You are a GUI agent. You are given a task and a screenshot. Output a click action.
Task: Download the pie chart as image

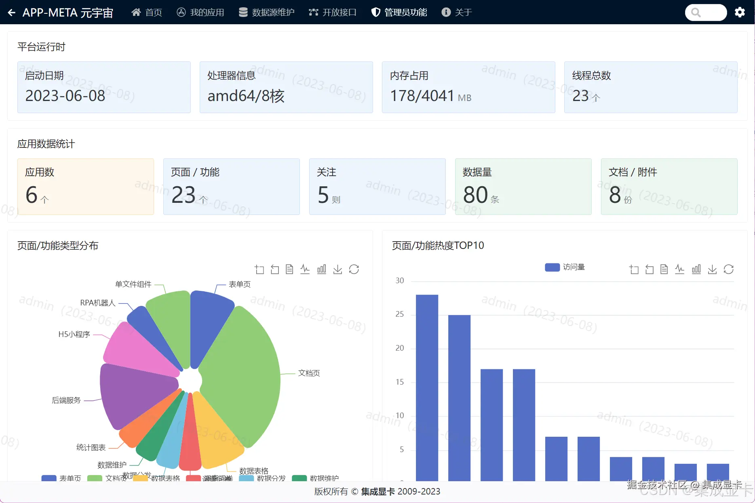[x=338, y=269]
